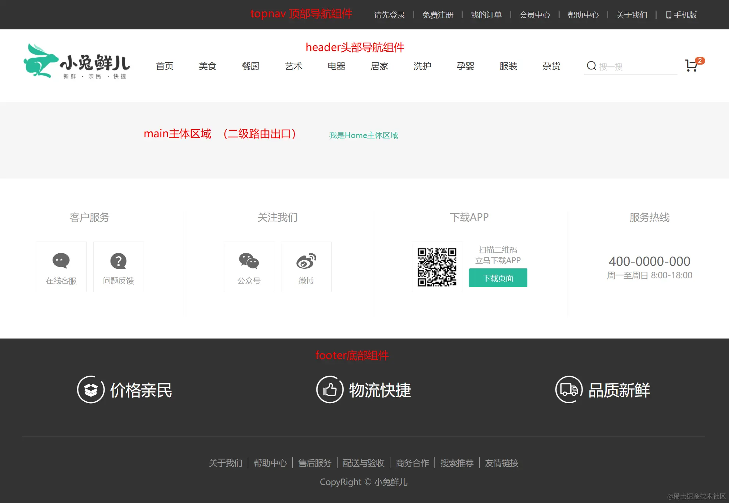
Task: Click the 请先登录 link
Action: (389, 15)
